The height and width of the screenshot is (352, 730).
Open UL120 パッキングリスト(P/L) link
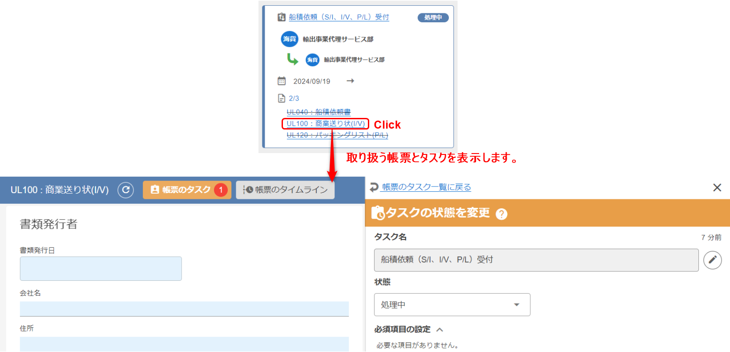[x=337, y=135]
